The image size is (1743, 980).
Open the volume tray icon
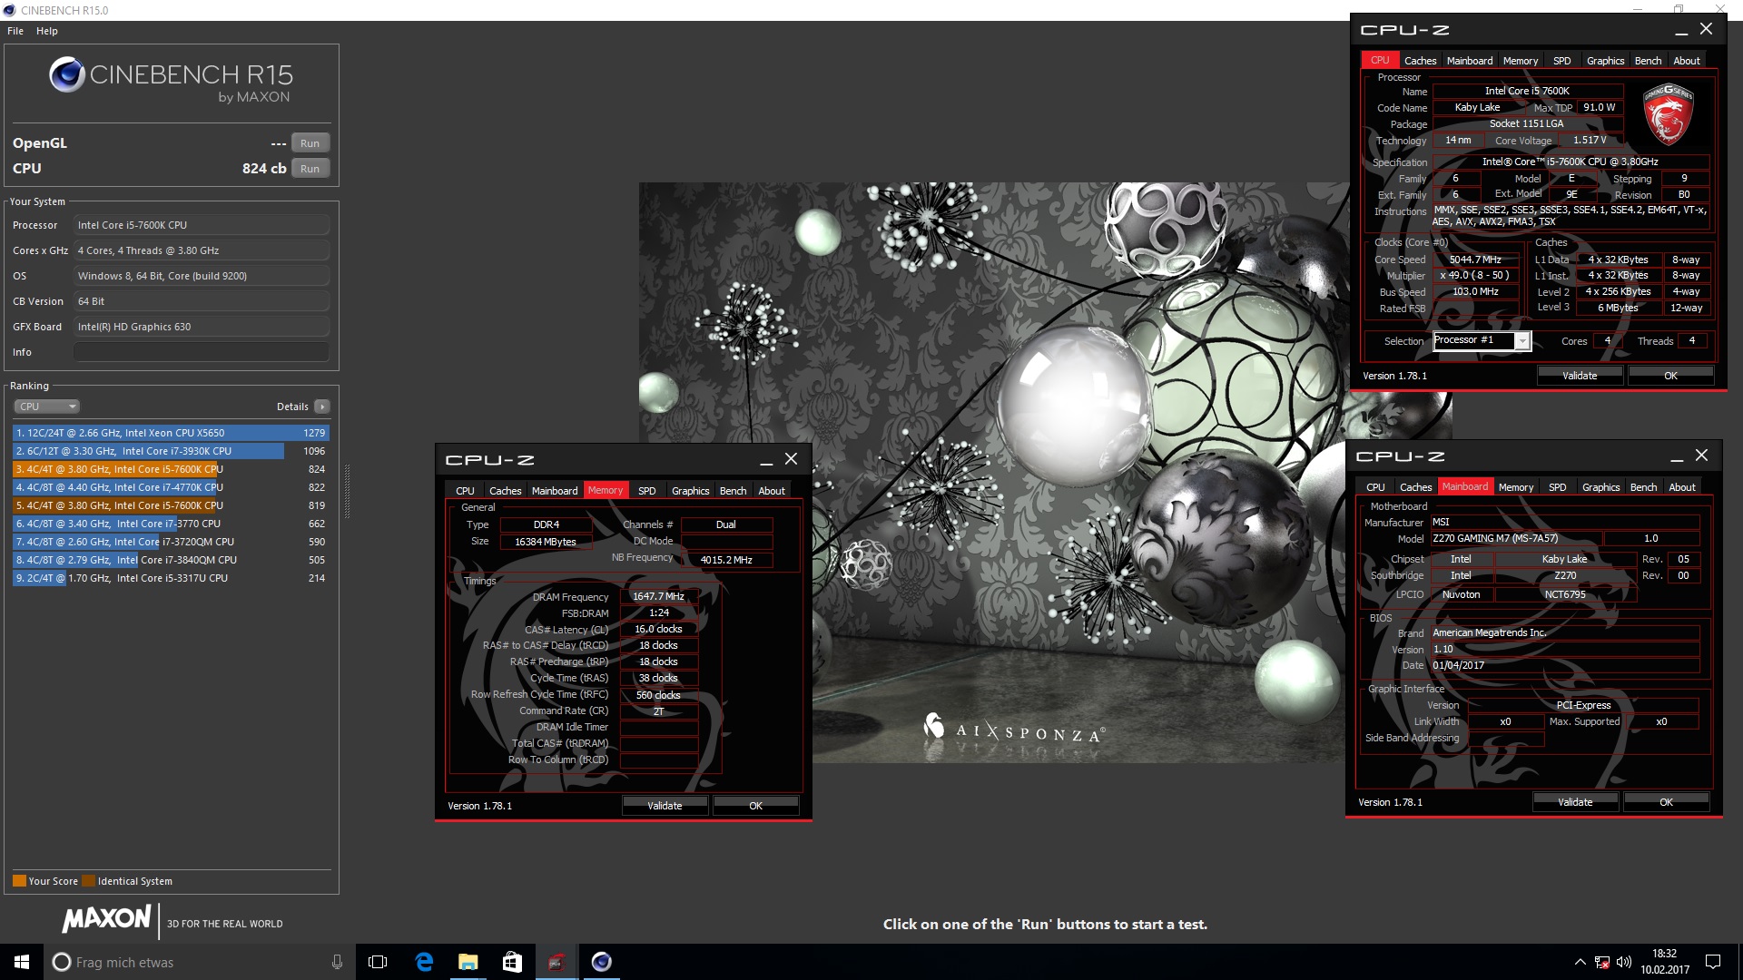1624,962
